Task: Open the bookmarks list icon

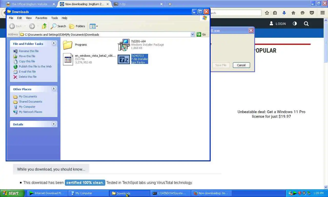Action: (275, 13)
